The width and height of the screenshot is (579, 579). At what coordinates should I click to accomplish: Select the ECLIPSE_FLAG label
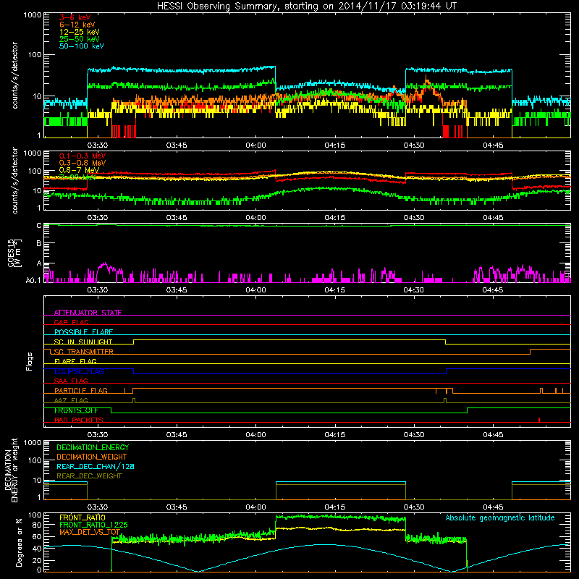(x=79, y=371)
